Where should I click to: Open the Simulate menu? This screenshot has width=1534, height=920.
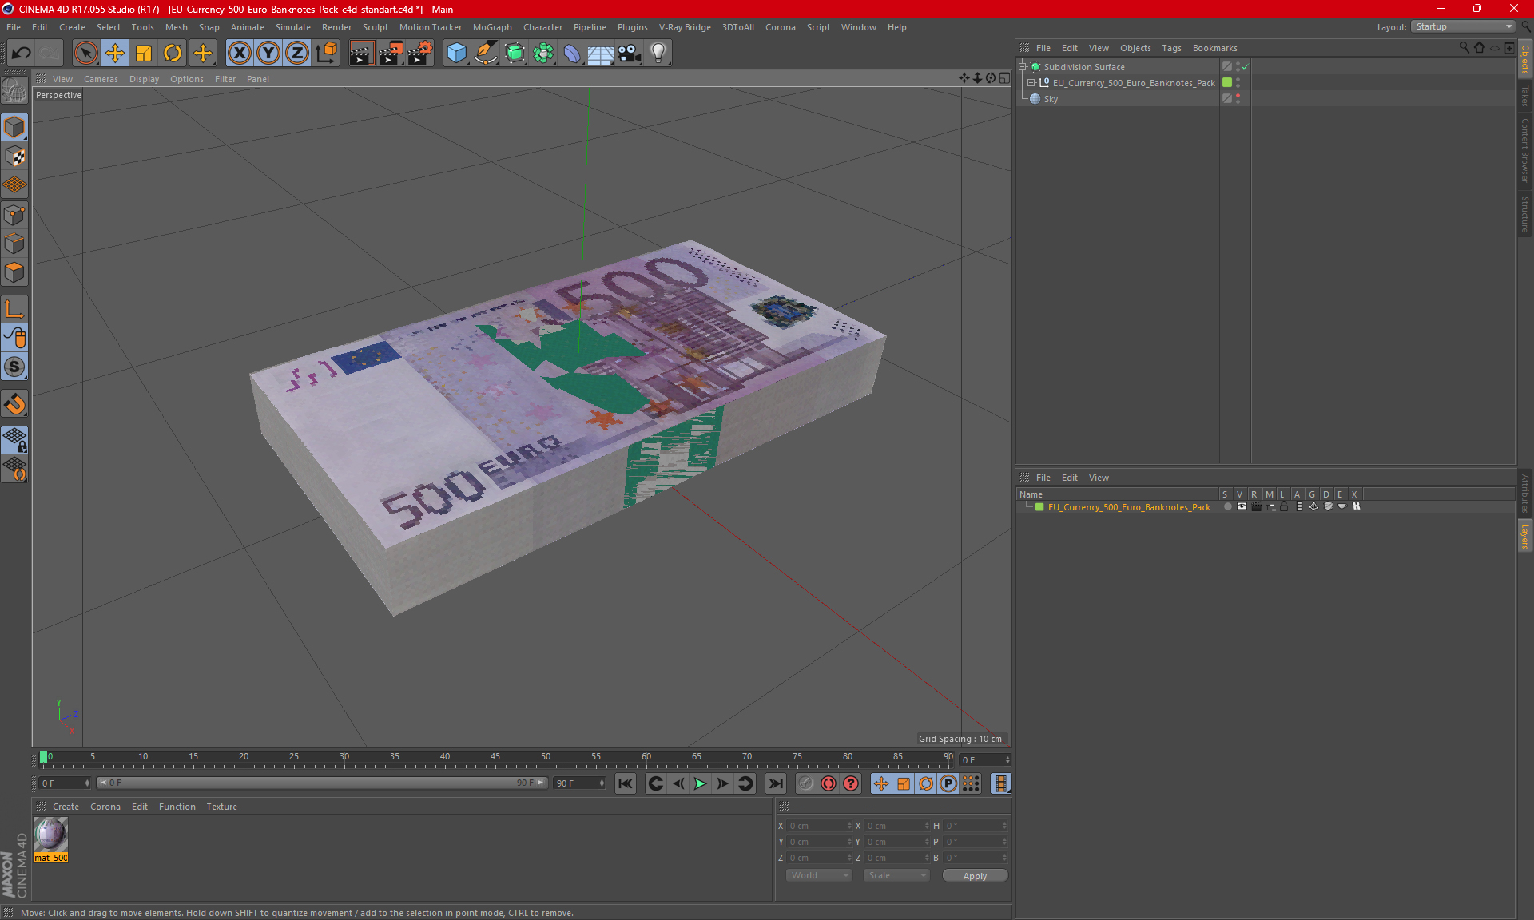pyautogui.click(x=292, y=27)
